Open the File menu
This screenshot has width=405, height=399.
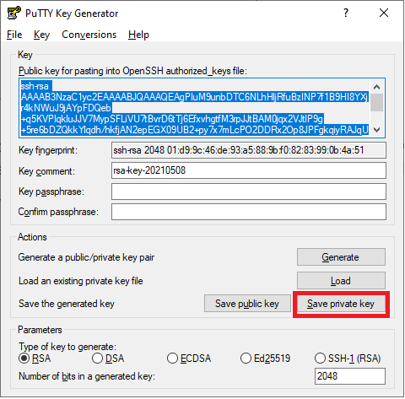14,35
